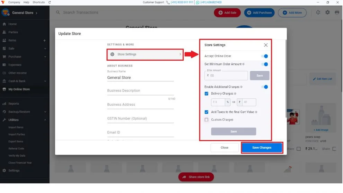This screenshot has height=193, width=343.
Task: Click the blue Save Changes button
Action: pyautogui.click(x=262, y=148)
